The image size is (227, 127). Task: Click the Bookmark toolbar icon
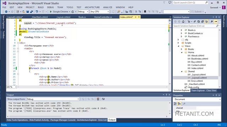tap(145, 12)
